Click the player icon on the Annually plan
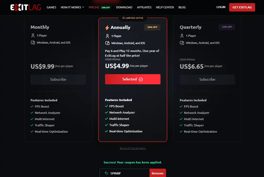The width and height of the screenshot is (264, 177). click(x=108, y=36)
